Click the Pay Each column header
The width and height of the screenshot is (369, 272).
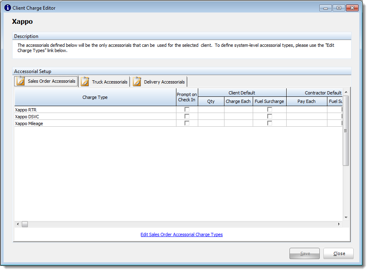(x=307, y=101)
